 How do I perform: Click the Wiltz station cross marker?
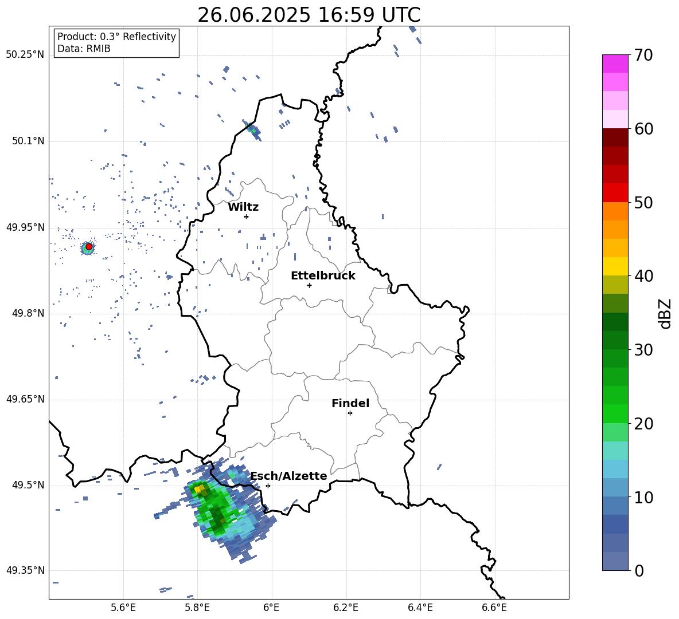246,216
